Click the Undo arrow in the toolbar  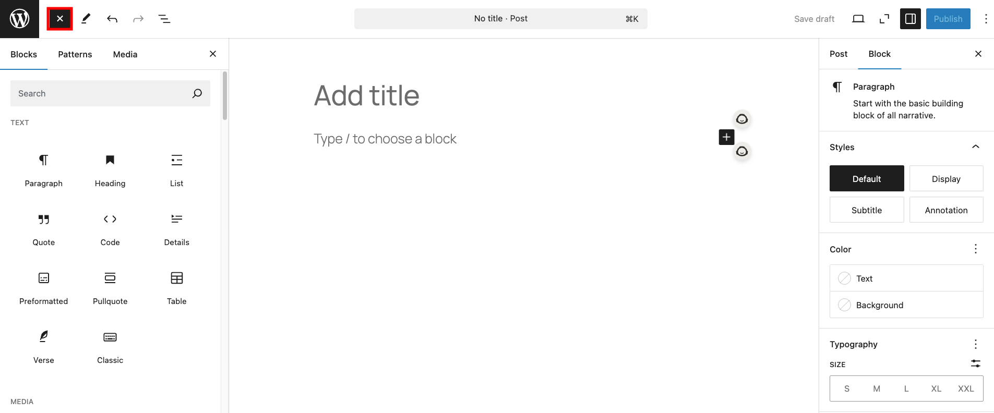112,18
